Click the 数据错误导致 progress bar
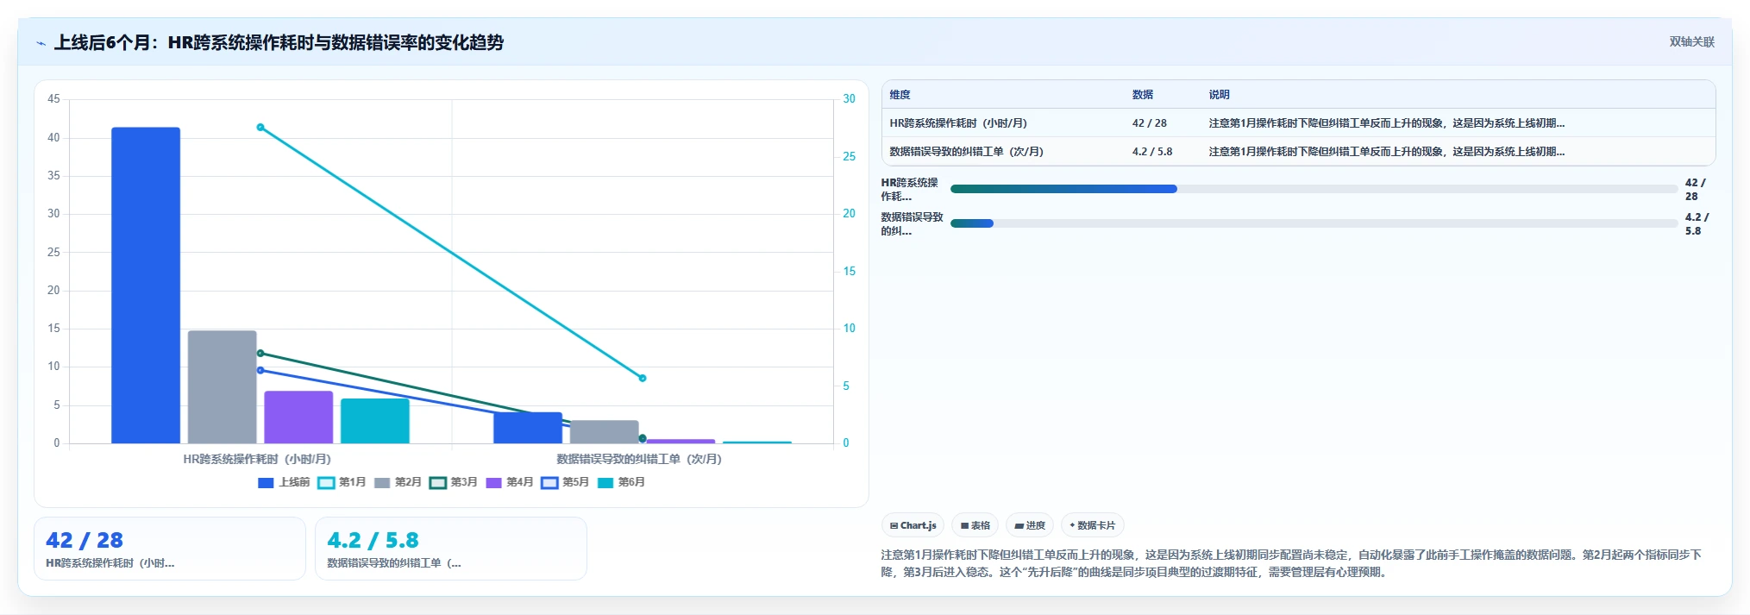 click(1314, 223)
